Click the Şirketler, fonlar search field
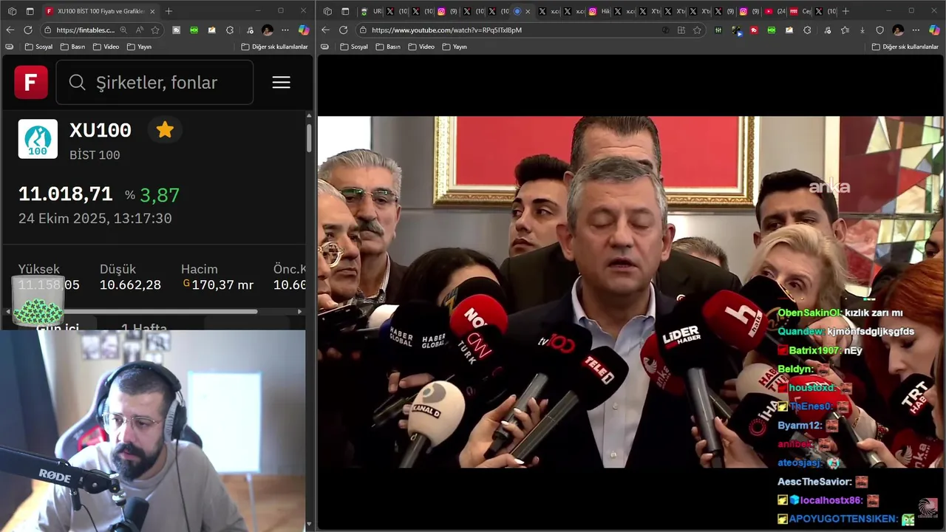The height and width of the screenshot is (532, 946). pyautogui.click(x=154, y=82)
